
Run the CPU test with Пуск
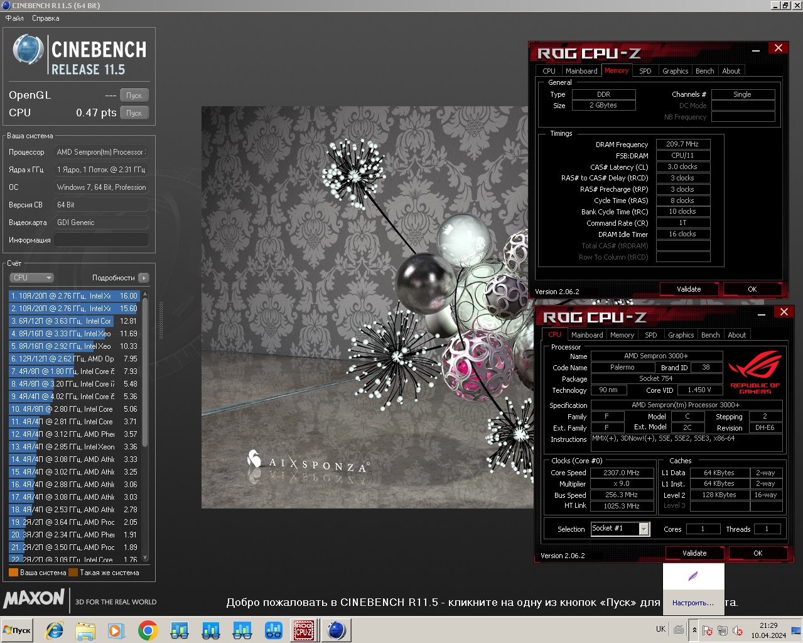pyautogui.click(x=134, y=113)
